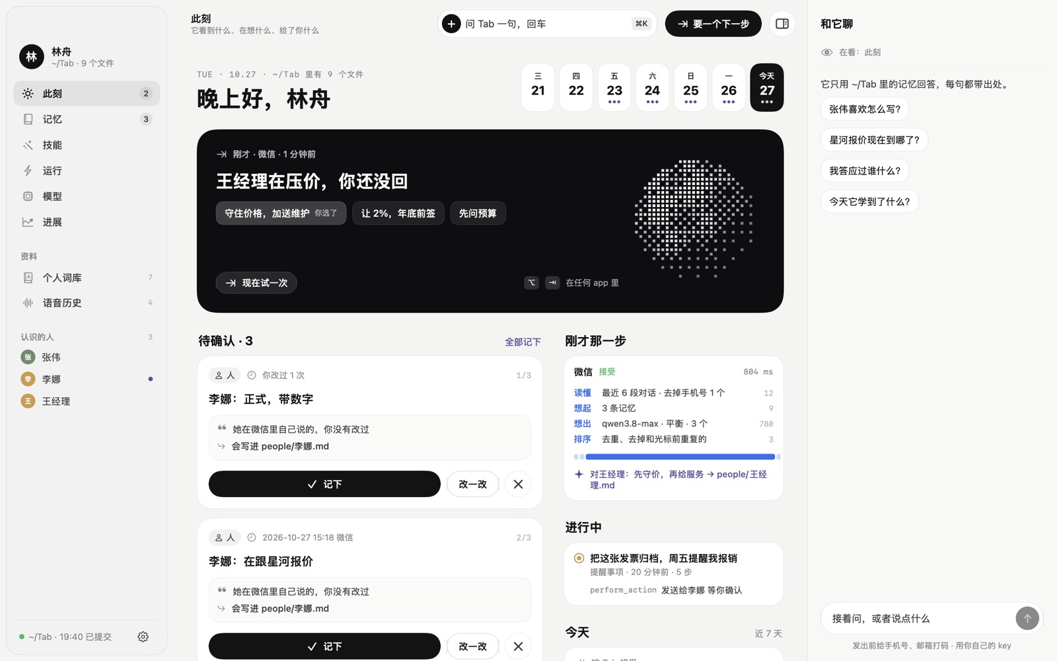Click the book icon beside 记忆
The width and height of the screenshot is (1057, 661).
[28, 119]
